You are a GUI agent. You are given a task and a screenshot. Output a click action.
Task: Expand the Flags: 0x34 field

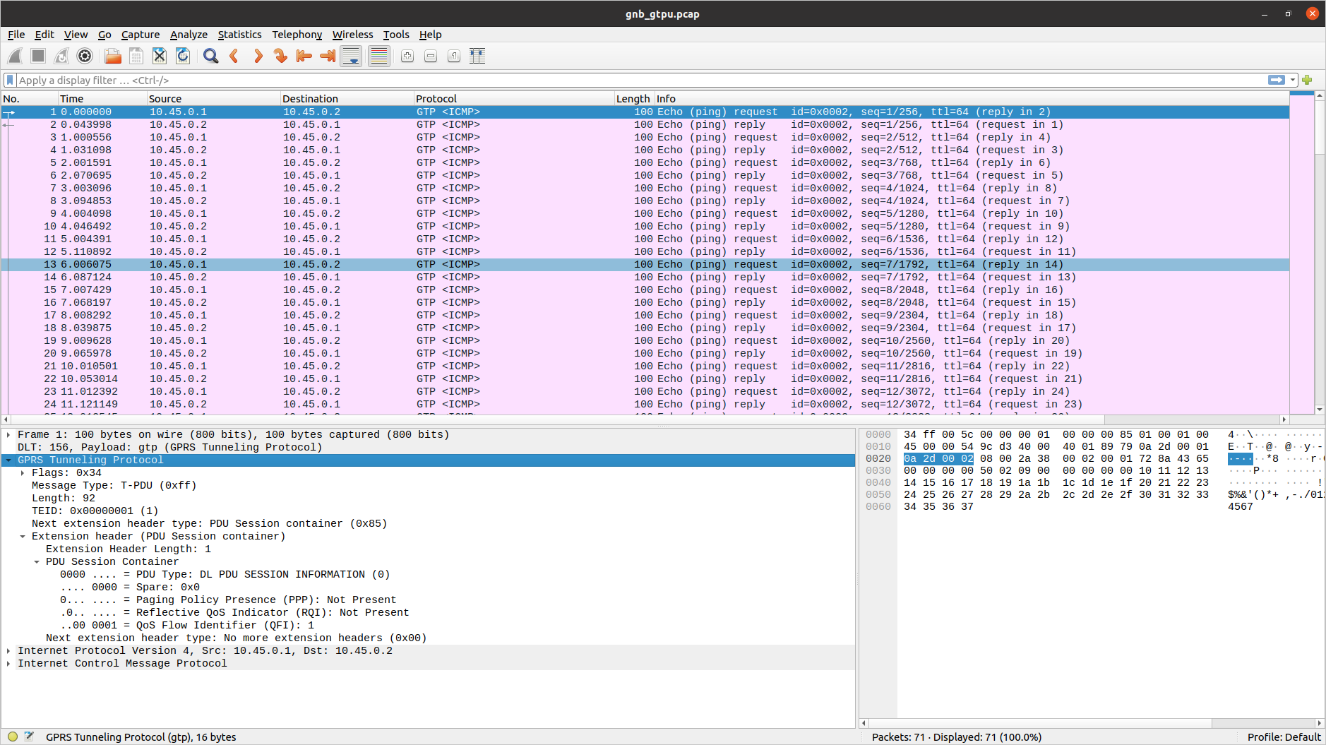pyautogui.click(x=23, y=473)
